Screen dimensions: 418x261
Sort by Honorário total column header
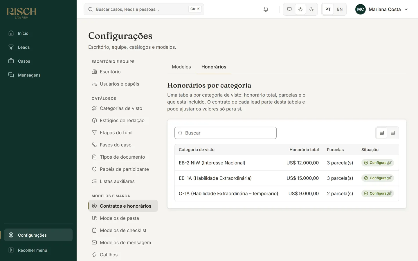(304, 150)
